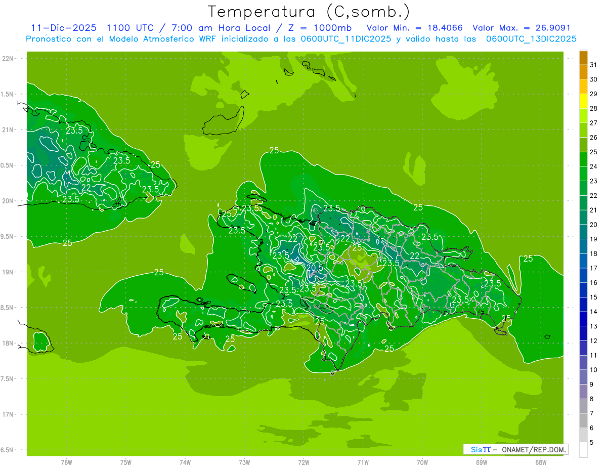
Task: Click the color scale label "30"
Action: coord(594,79)
